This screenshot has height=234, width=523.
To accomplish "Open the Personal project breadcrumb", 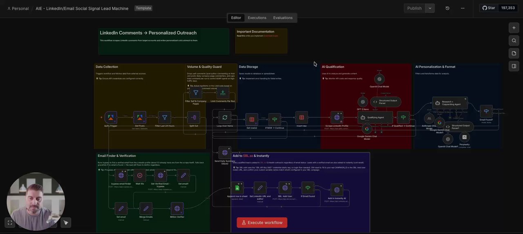I will pos(18,8).
